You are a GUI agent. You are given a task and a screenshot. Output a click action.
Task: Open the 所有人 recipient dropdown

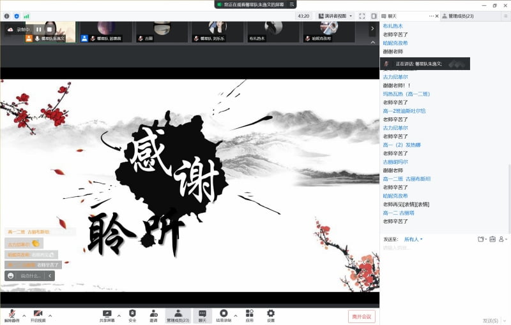click(413, 240)
